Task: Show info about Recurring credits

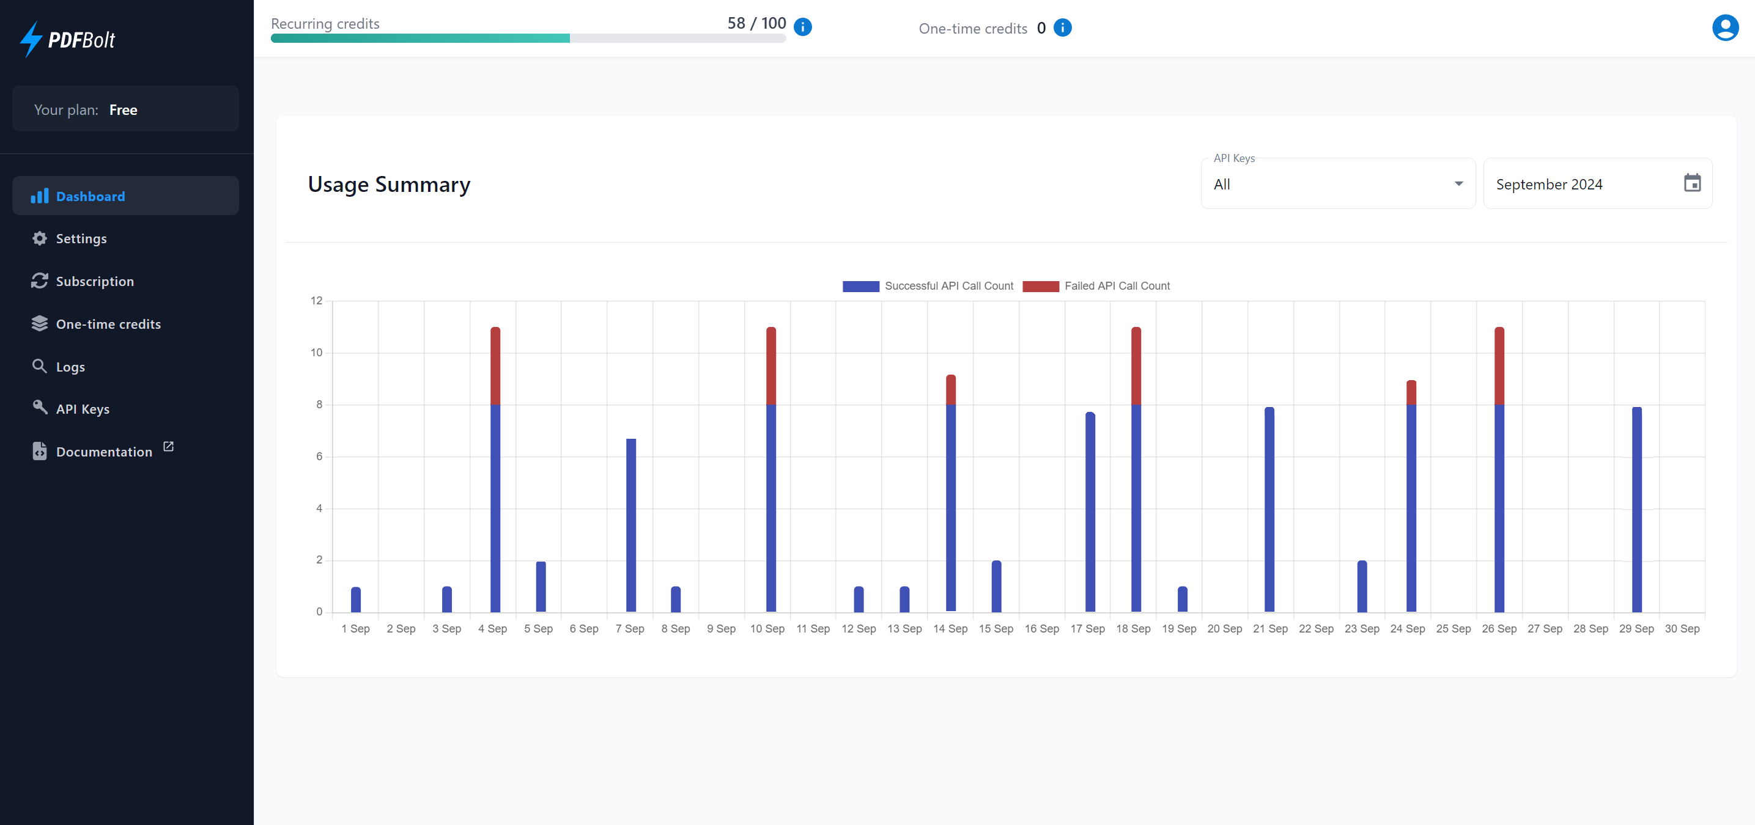Action: coord(802,28)
